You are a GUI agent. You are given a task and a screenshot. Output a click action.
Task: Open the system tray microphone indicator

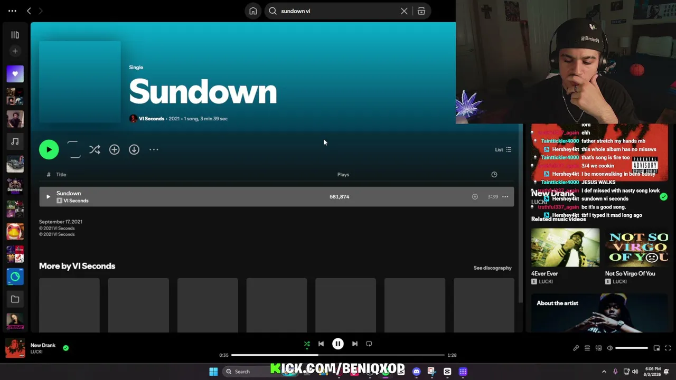[x=615, y=372]
